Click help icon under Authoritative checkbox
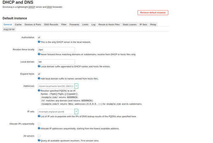 39,42
